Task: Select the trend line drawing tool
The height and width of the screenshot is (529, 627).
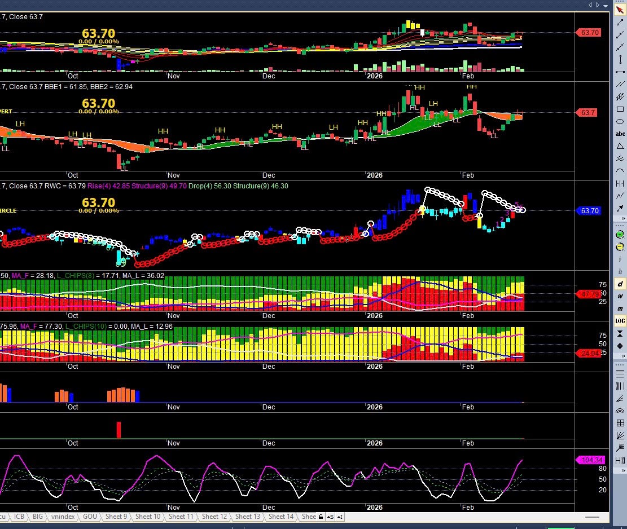Action: [x=620, y=22]
